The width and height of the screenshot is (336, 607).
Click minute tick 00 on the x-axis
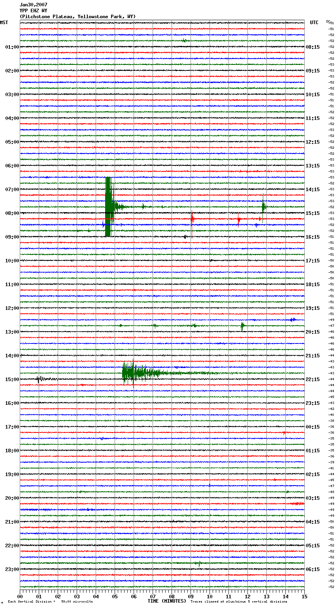coord(20,596)
